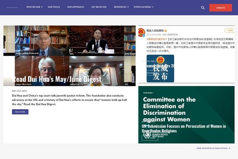238x159 pixels.
Task: Go to Our Focus page
Action: (x=54, y=7)
